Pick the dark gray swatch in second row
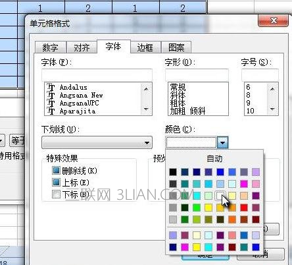Viewport: 292px width, 265px height. click(173, 184)
